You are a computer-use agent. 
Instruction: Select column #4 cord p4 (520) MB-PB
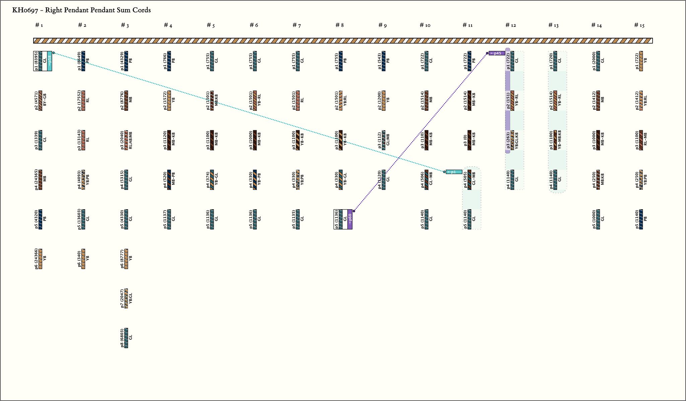pyautogui.click(x=169, y=180)
